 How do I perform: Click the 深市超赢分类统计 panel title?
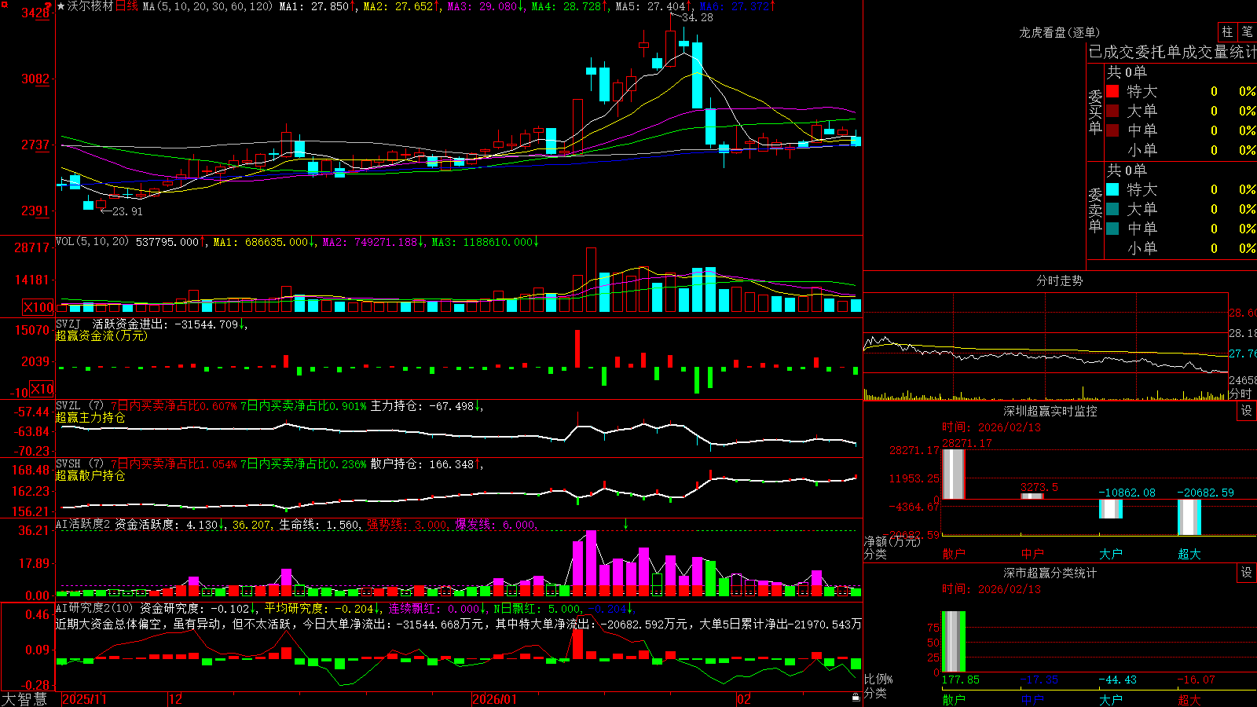click(x=1050, y=573)
